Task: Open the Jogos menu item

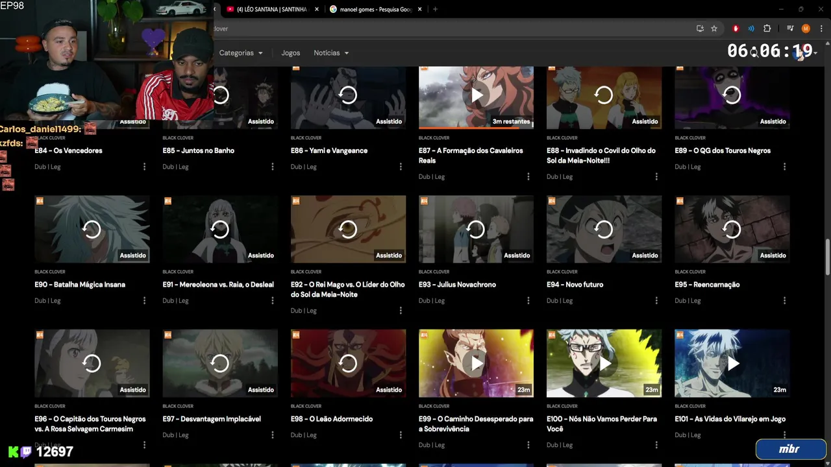Action: tap(290, 53)
